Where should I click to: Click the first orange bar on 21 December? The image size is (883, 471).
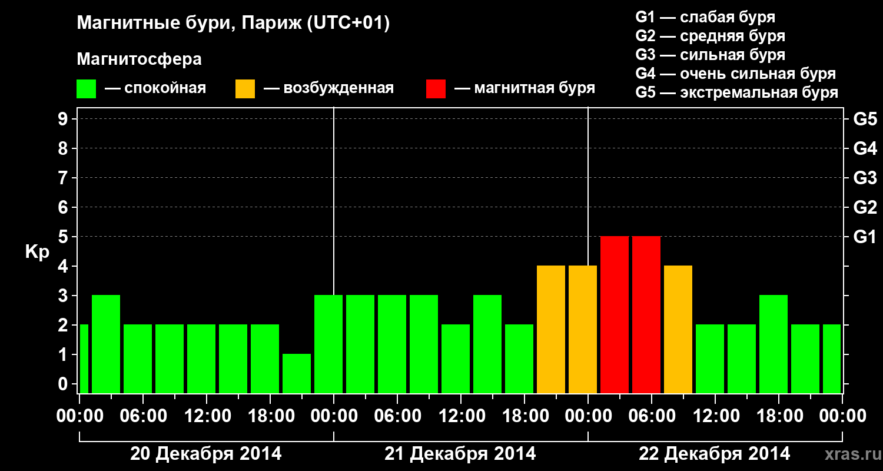point(551,329)
